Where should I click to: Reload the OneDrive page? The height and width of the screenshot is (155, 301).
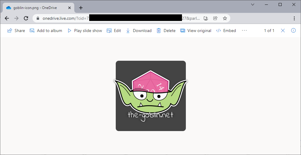[26, 18]
